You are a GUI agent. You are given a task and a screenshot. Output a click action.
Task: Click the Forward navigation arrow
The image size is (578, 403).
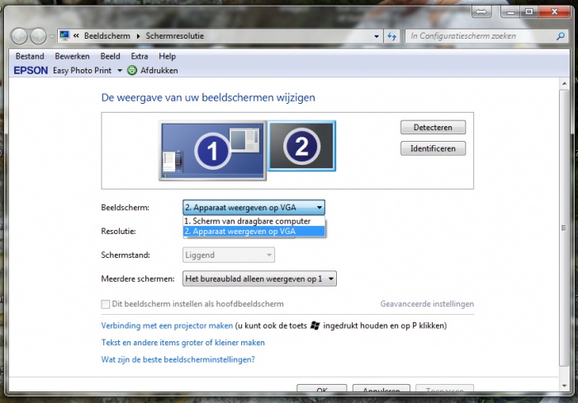[38, 36]
